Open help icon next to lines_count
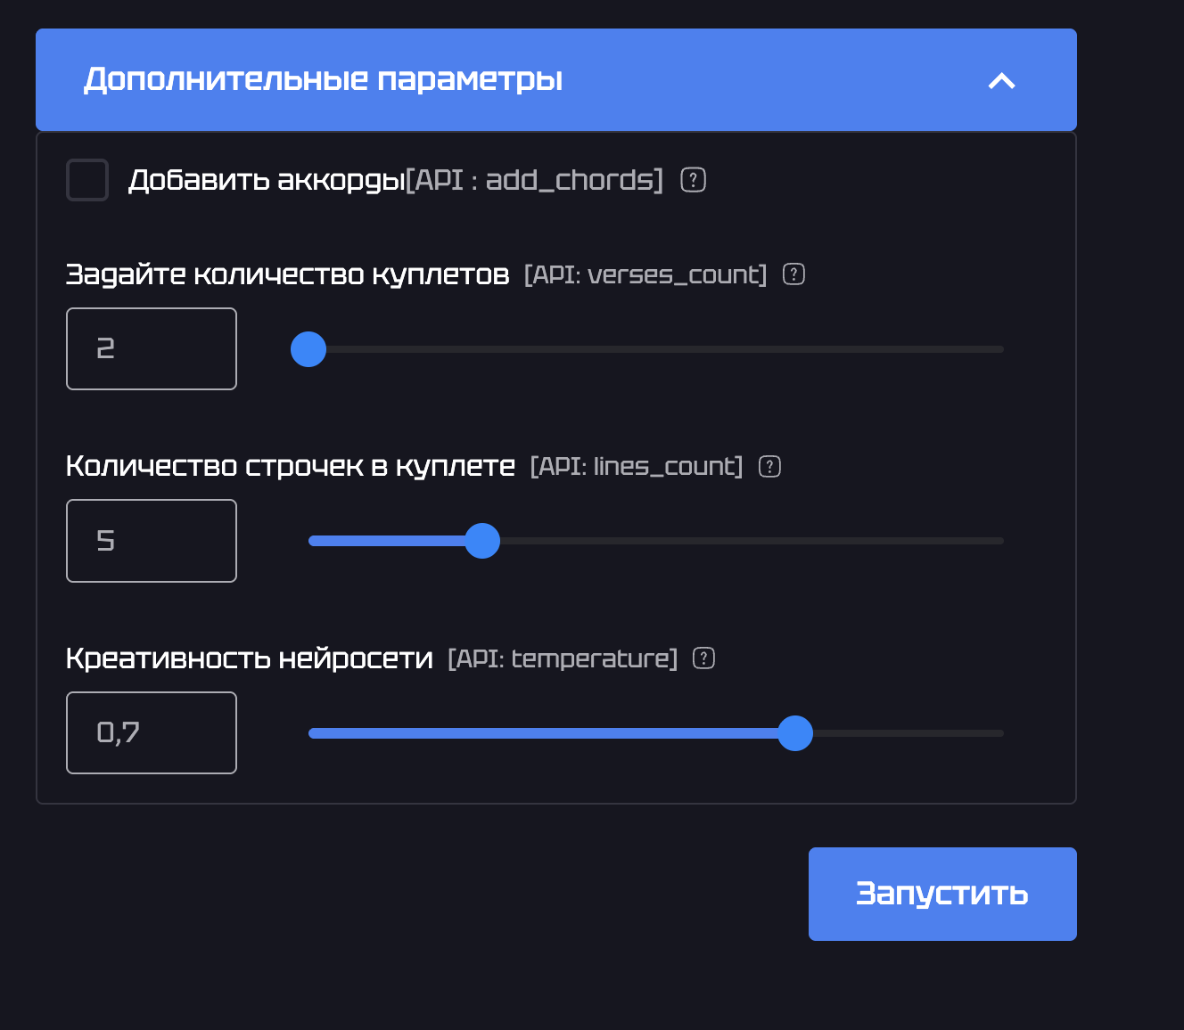1184x1030 pixels. pyautogui.click(x=769, y=466)
